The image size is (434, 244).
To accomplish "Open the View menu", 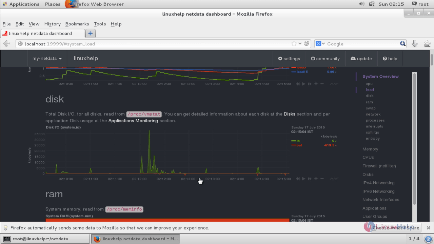I will tap(34, 24).
